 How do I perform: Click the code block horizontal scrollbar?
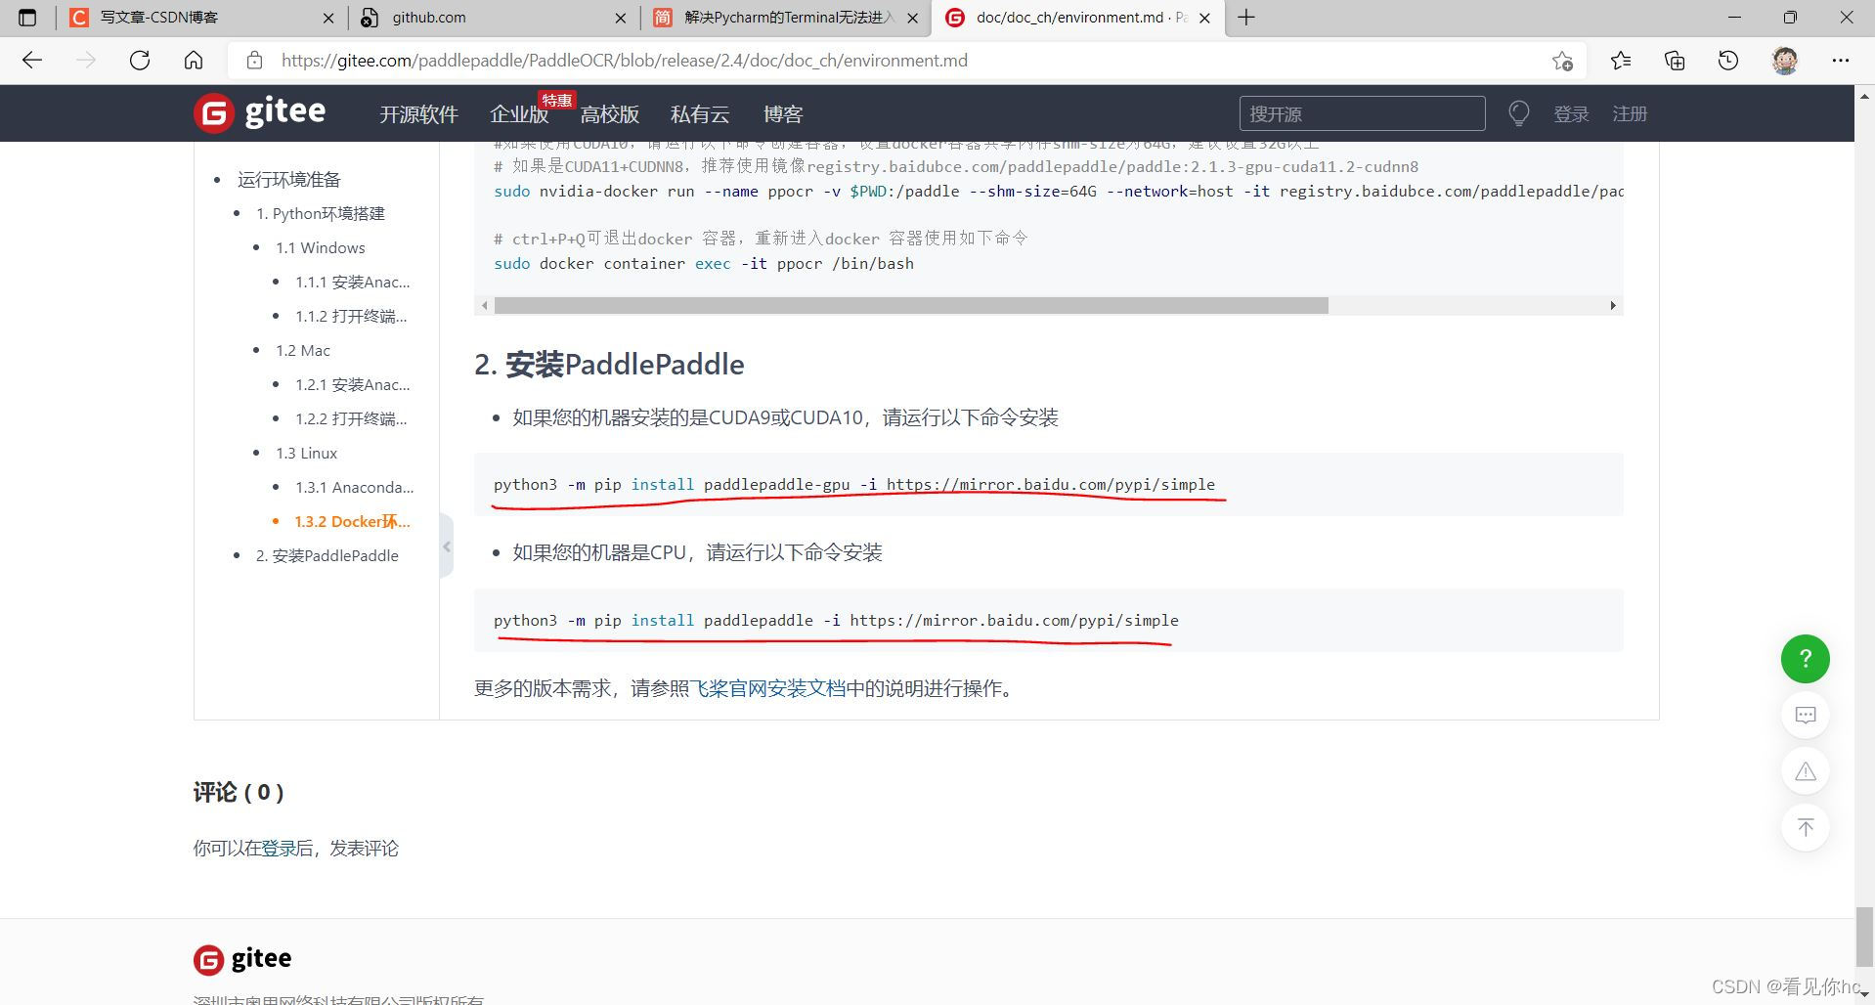(x=911, y=306)
